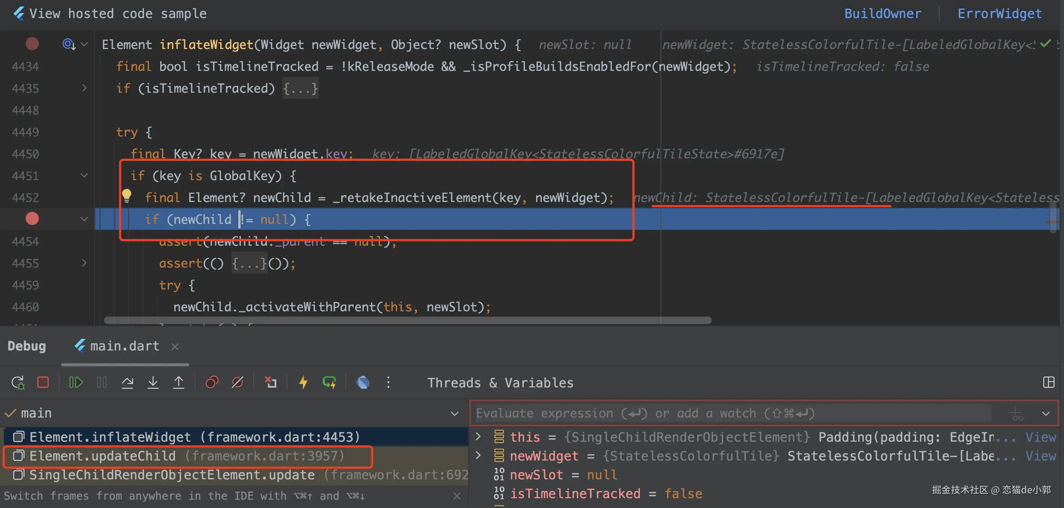Trigger Flutter Hot Reload lightning icon

point(303,382)
